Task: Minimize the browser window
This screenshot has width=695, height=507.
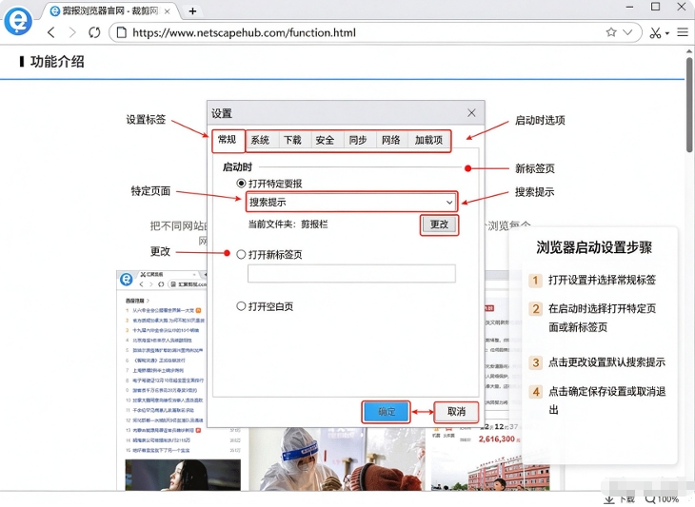Action: (x=630, y=7)
